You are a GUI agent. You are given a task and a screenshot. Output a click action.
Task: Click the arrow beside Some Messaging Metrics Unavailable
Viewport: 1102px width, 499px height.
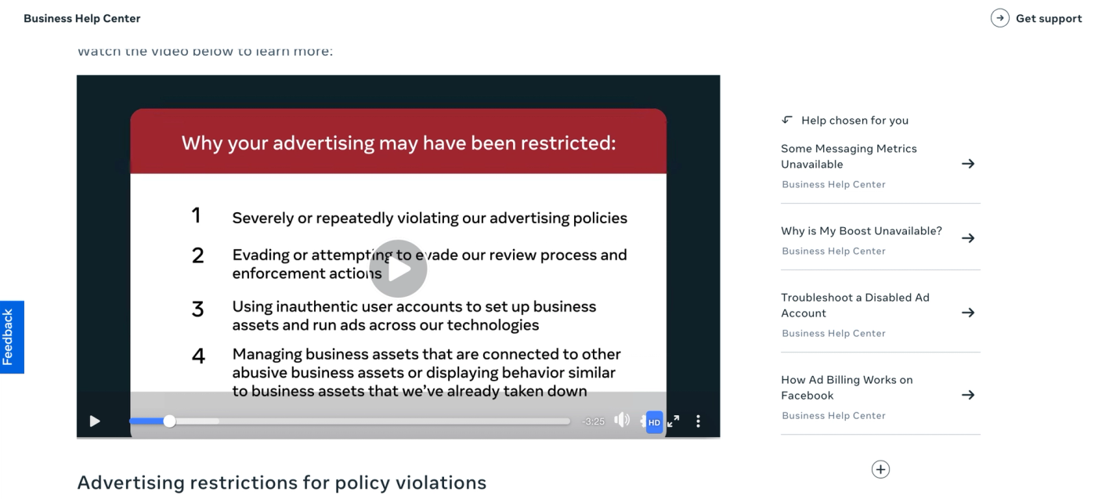(x=968, y=164)
